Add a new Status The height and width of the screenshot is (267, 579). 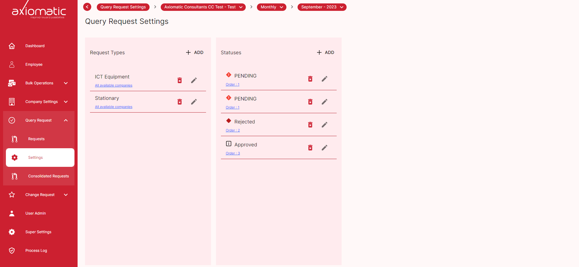pyautogui.click(x=325, y=52)
